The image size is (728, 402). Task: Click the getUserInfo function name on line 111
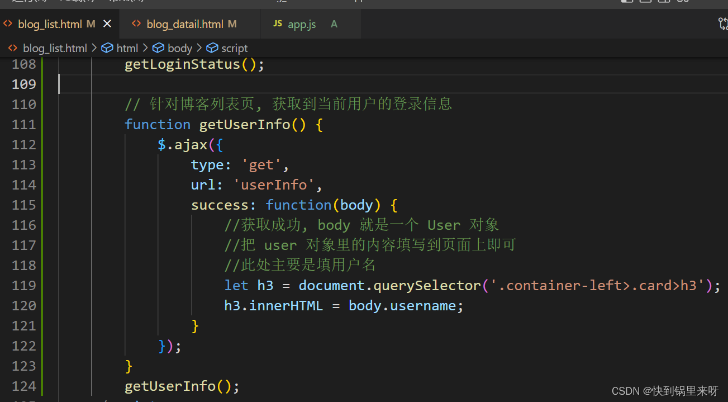[x=245, y=124]
